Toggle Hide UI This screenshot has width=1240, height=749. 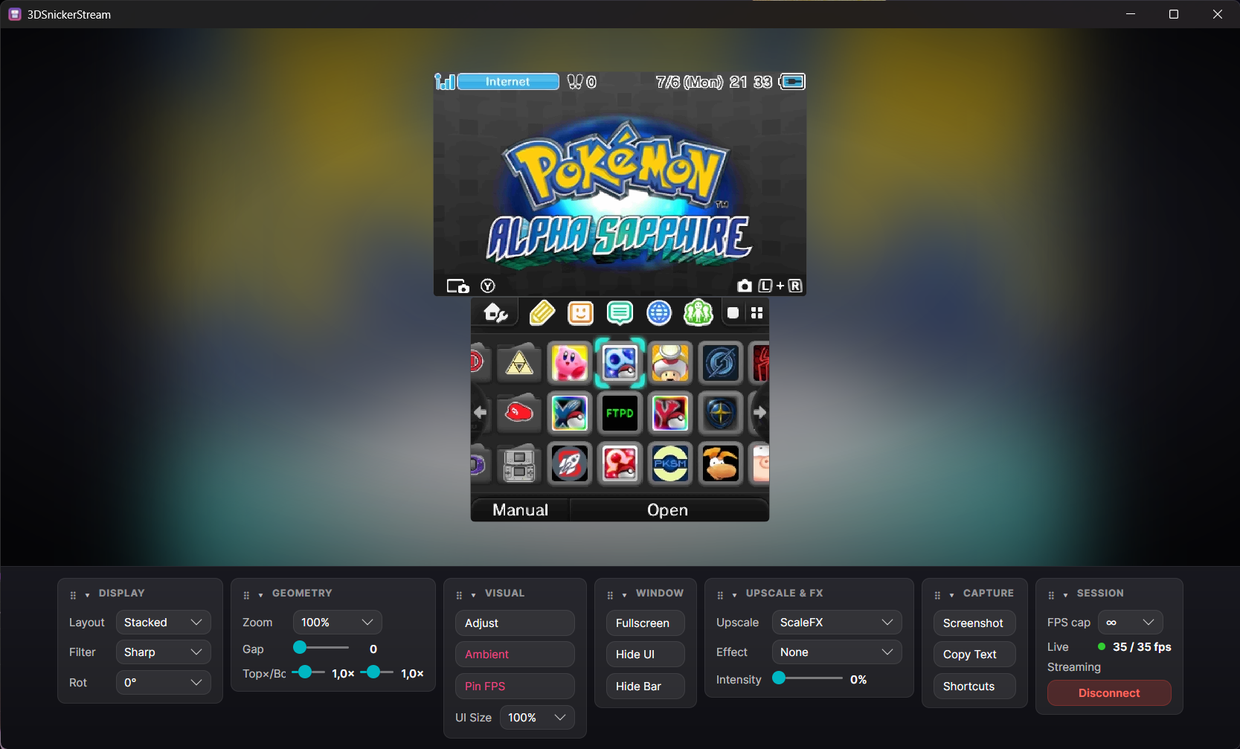pos(646,655)
